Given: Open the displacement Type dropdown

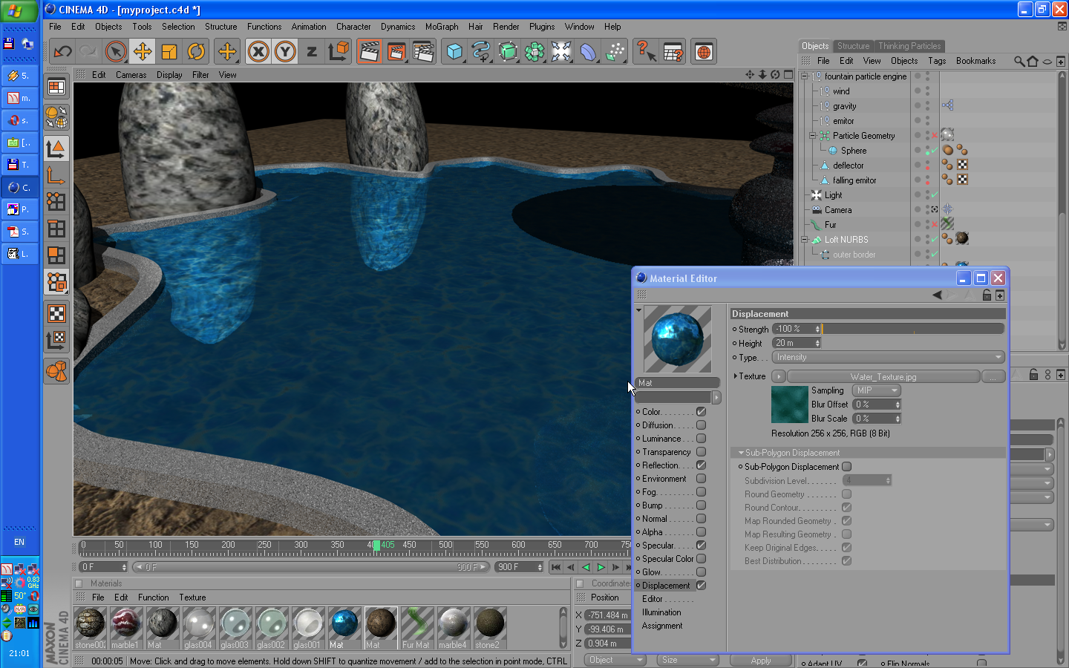Looking at the screenshot, I should 889,357.
